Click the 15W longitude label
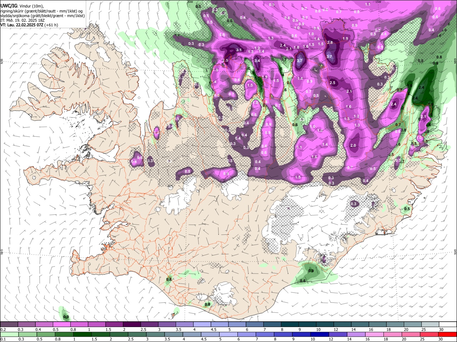The width and height of the screenshot is (457, 342). point(378,2)
